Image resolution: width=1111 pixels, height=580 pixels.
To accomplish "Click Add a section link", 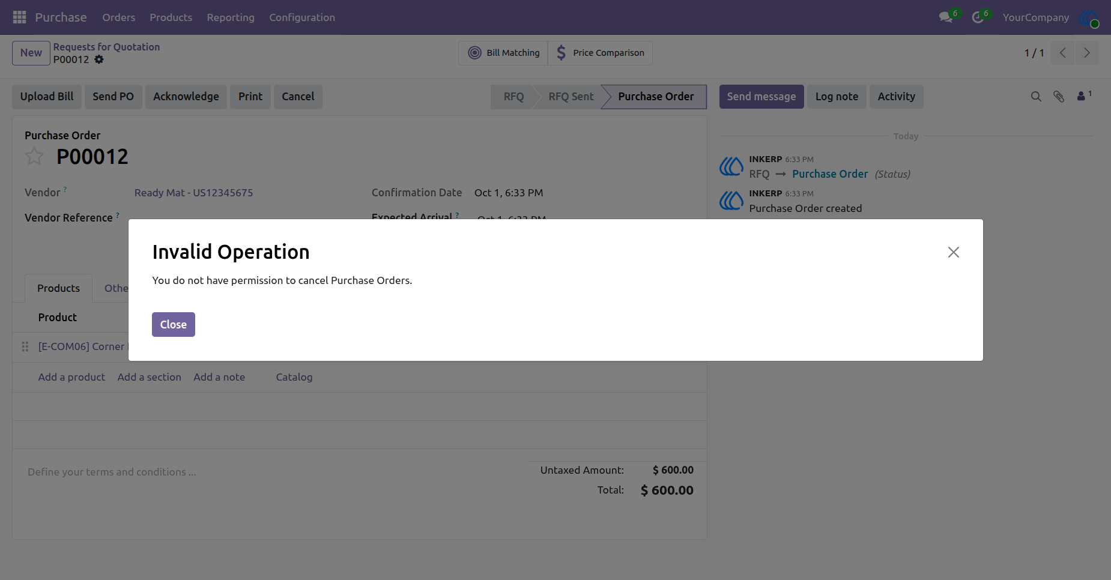I will [150, 377].
